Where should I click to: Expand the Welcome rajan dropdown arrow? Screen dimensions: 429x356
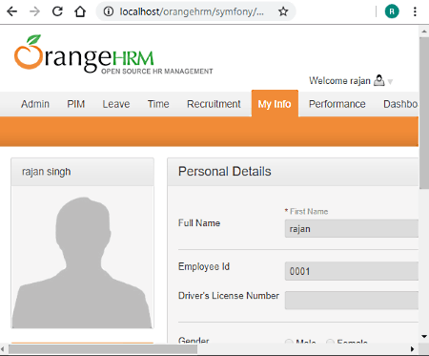pos(390,82)
